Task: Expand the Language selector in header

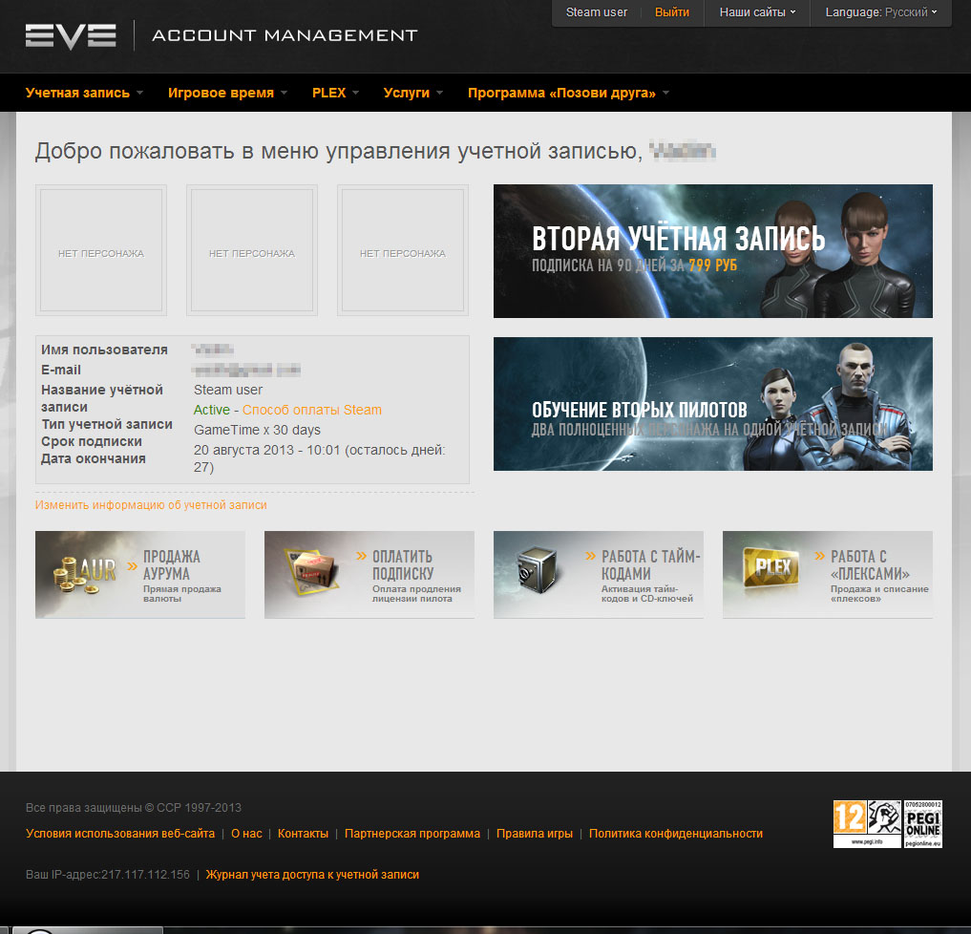Action: coord(880,12)
